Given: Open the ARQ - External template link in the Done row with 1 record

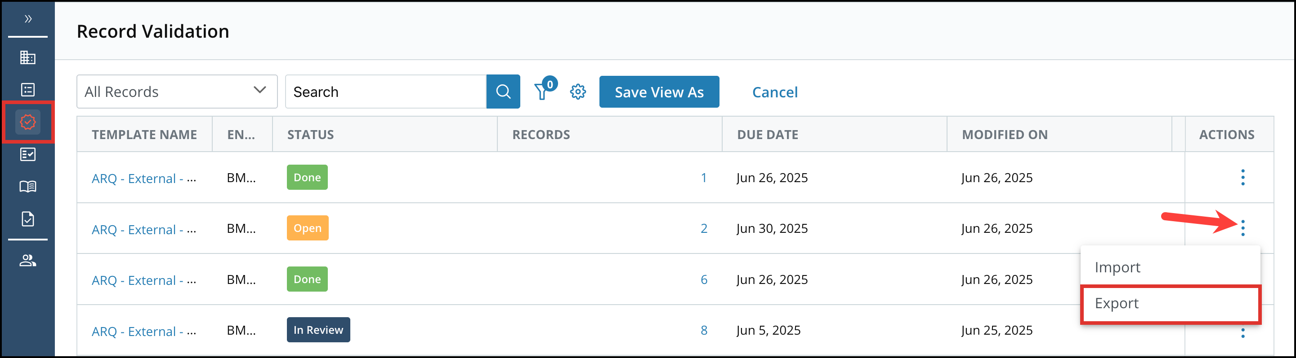Looking at the screenshot, I should click(144, 178).
